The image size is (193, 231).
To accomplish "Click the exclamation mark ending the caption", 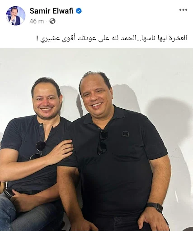I will [38, 38].
